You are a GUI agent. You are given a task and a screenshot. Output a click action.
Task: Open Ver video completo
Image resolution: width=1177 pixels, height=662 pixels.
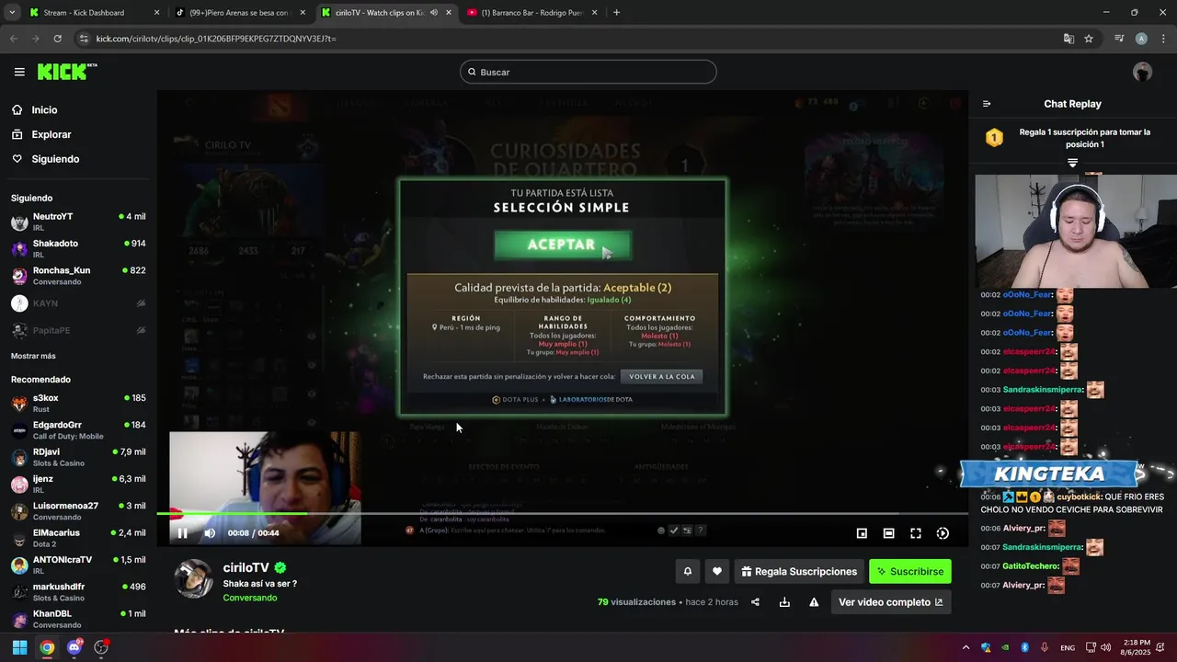tap(890, 602)
